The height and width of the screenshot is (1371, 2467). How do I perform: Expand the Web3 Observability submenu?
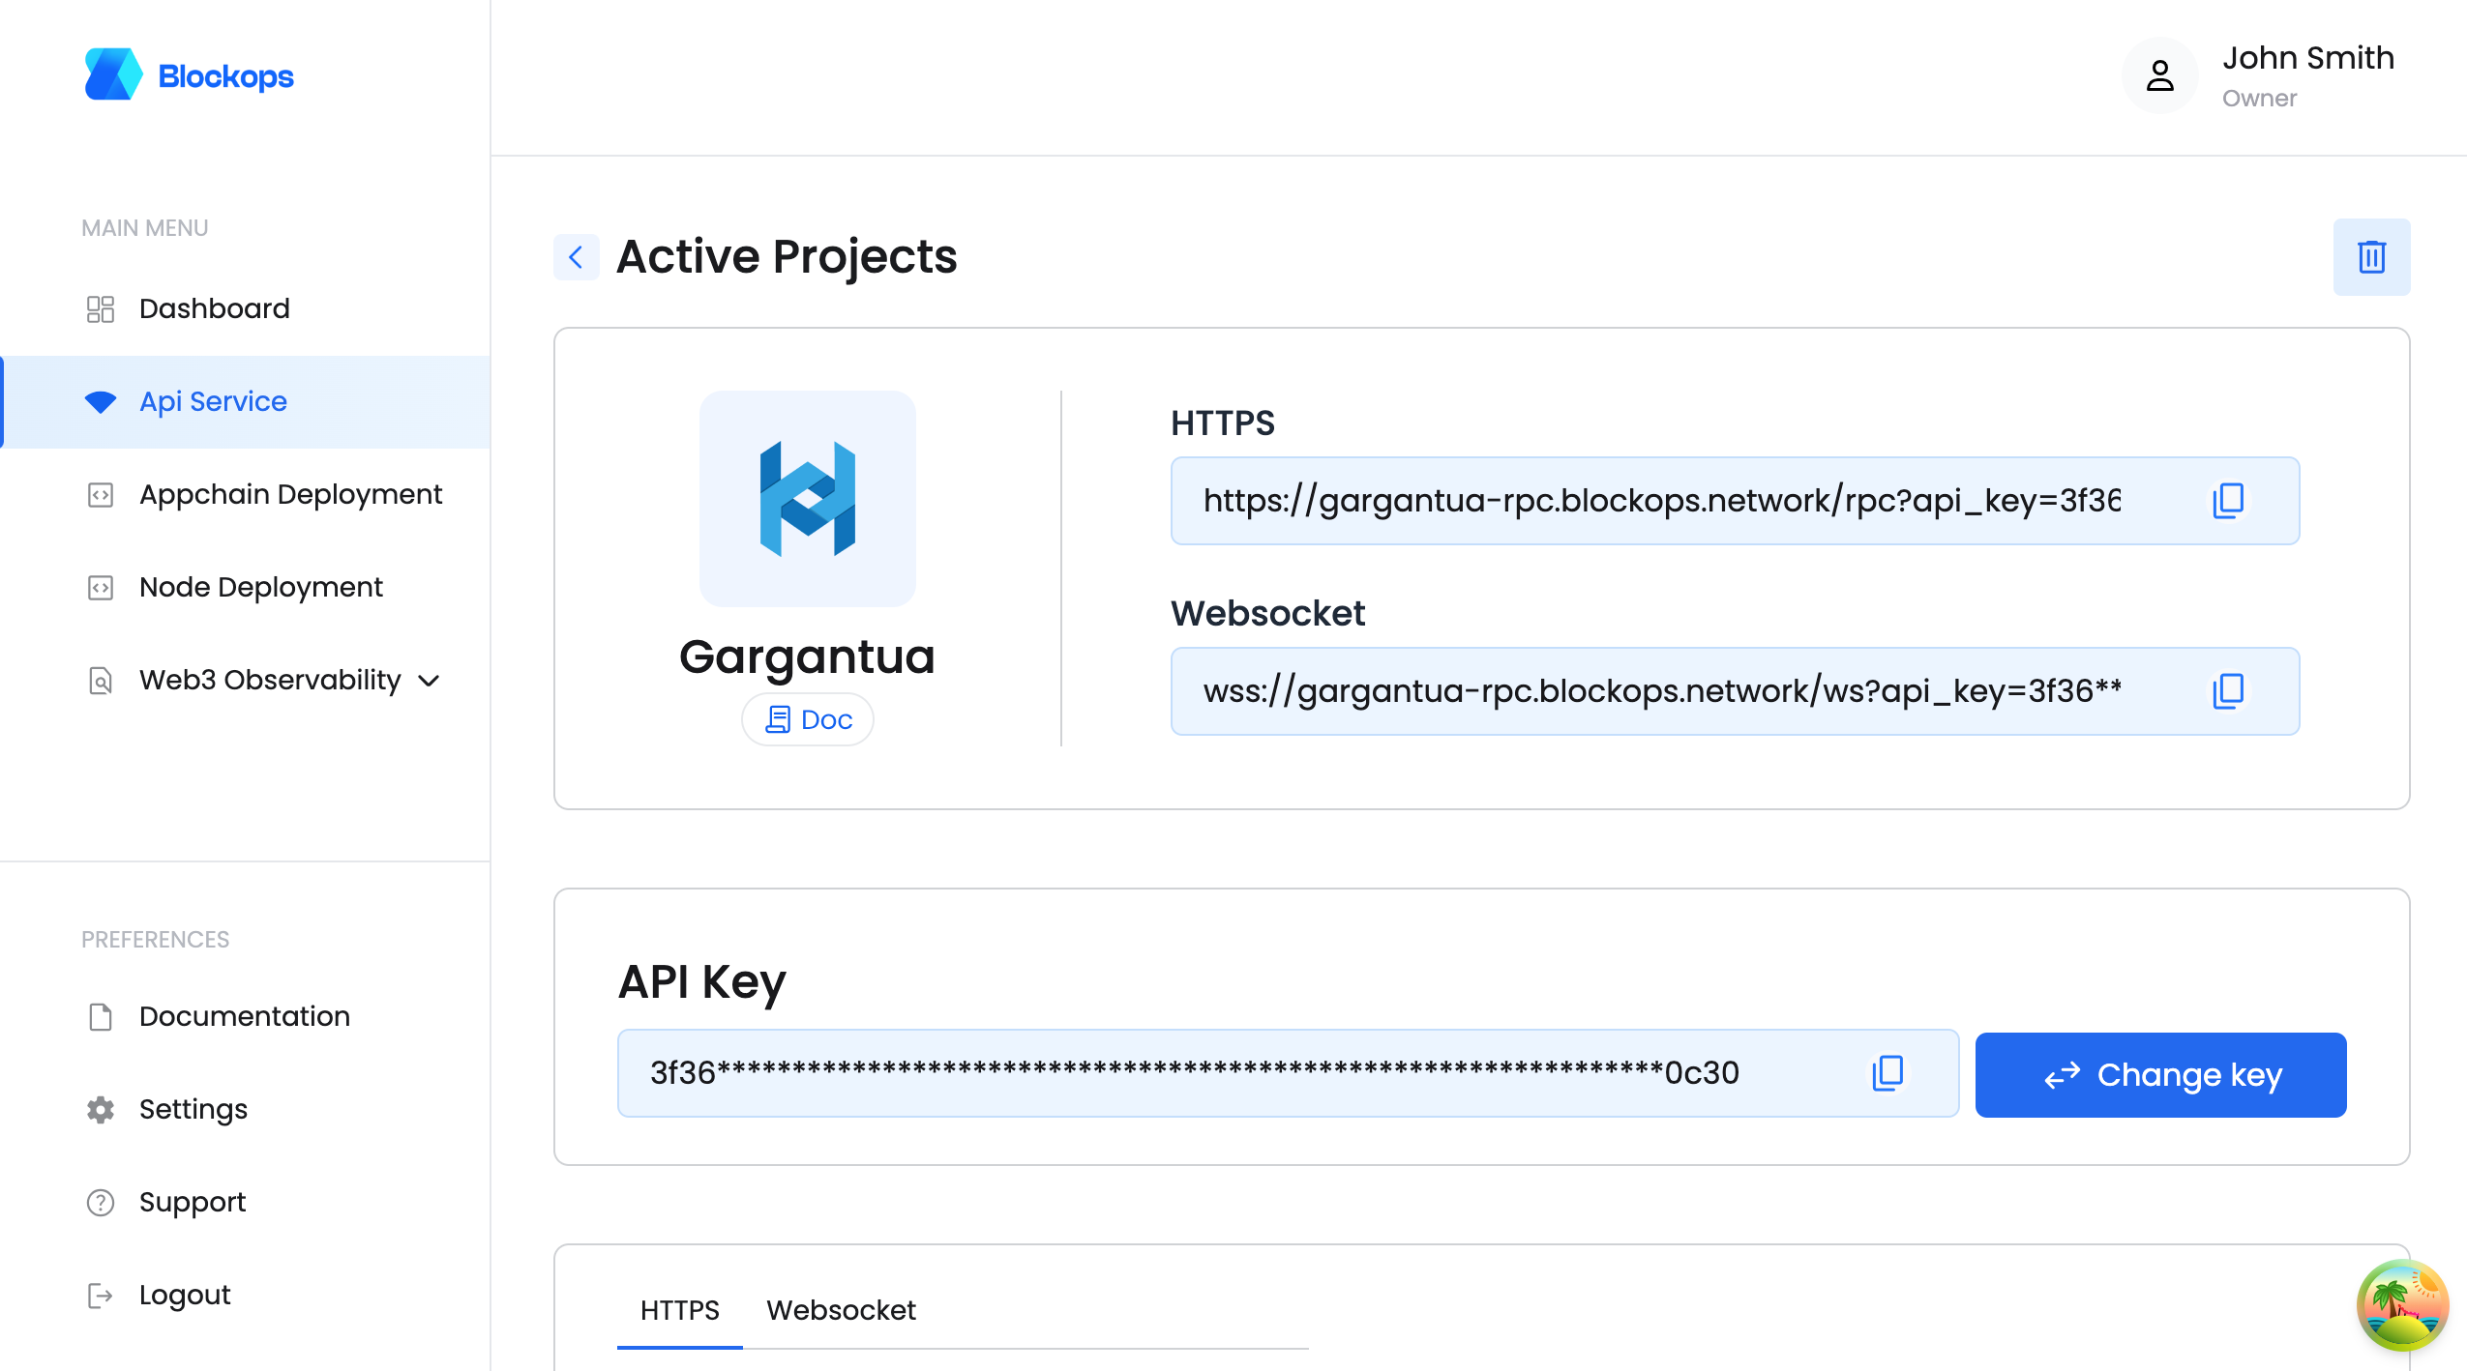click(429, 681)
